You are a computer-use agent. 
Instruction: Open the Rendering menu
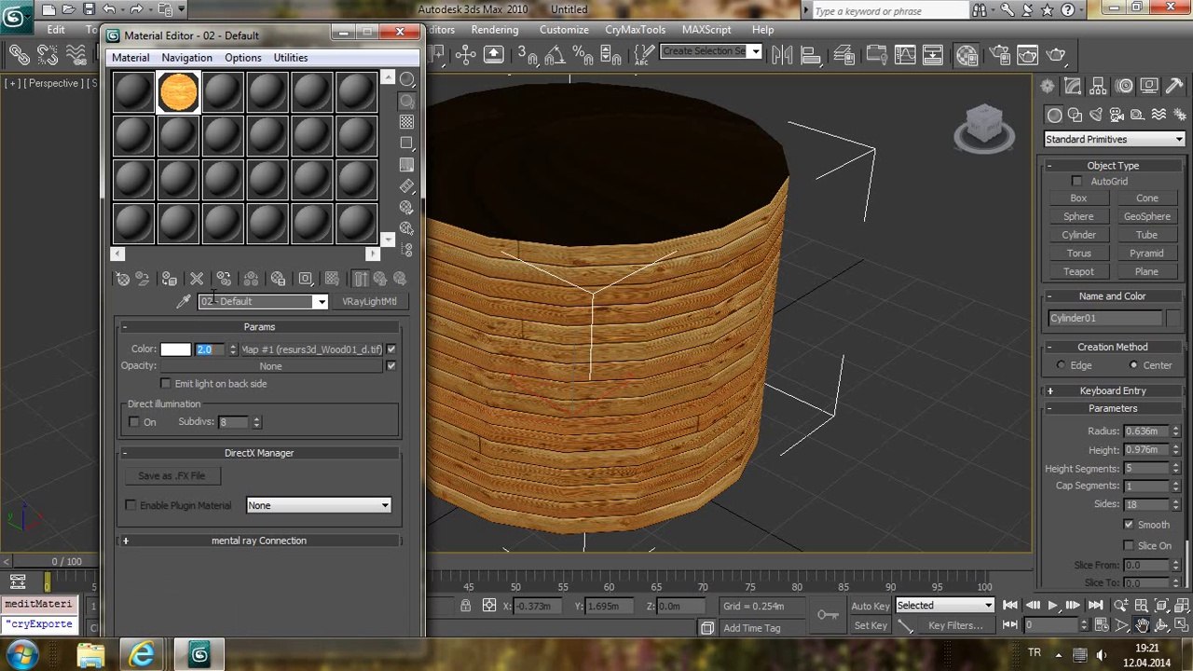(494, 30)
